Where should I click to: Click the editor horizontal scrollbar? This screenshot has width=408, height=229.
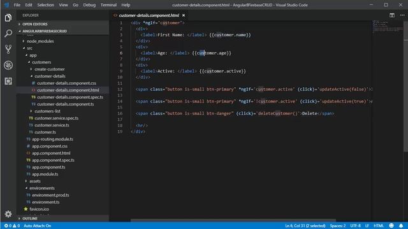click(233, 220)
